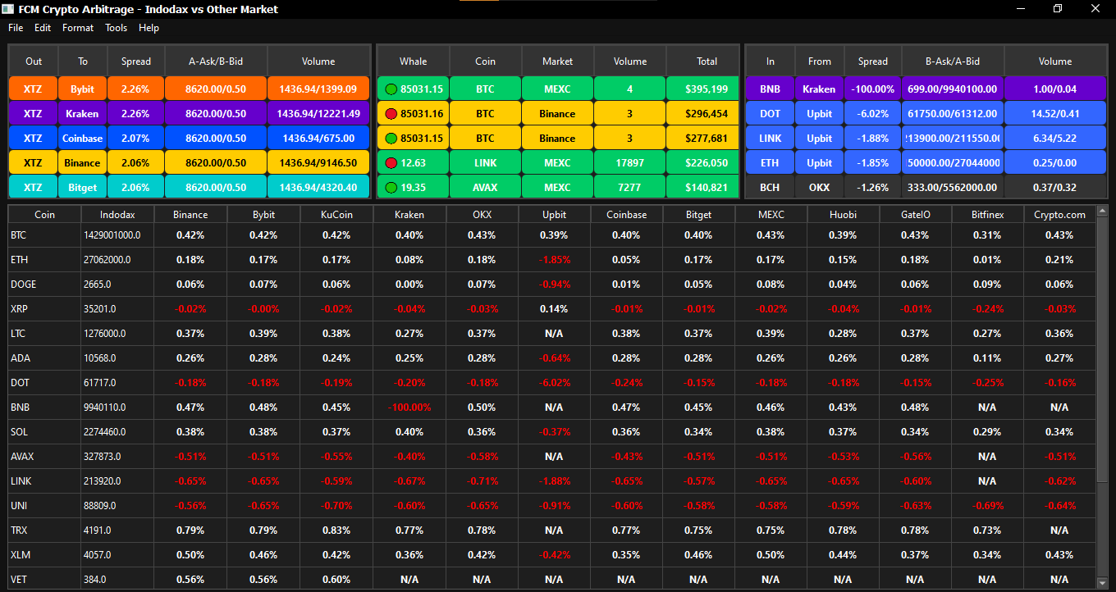Click the FCM app icon in title bar
Viewport: 1116px width, 592px height.
pyautogui.click(x=9, y=9)
